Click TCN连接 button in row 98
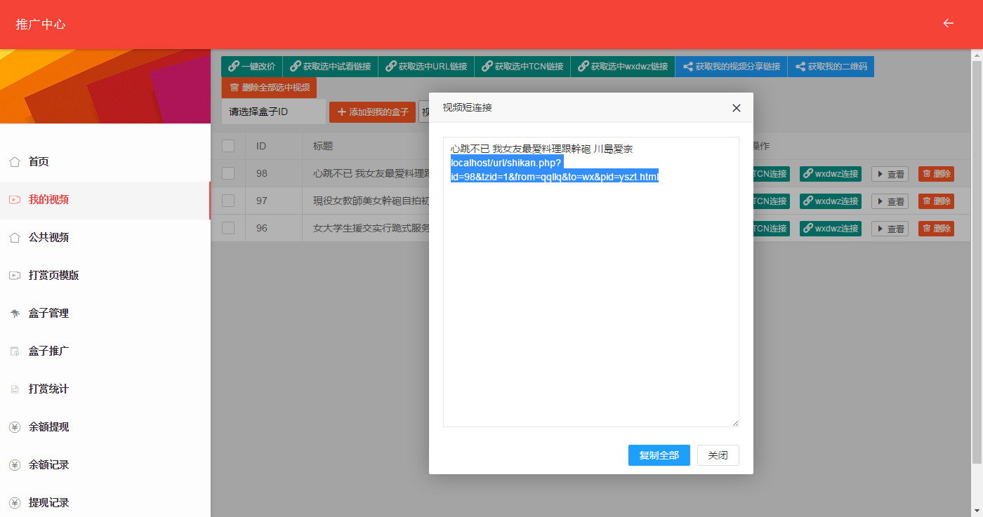The height and width of the screenshot is (517, 983). 771,174
